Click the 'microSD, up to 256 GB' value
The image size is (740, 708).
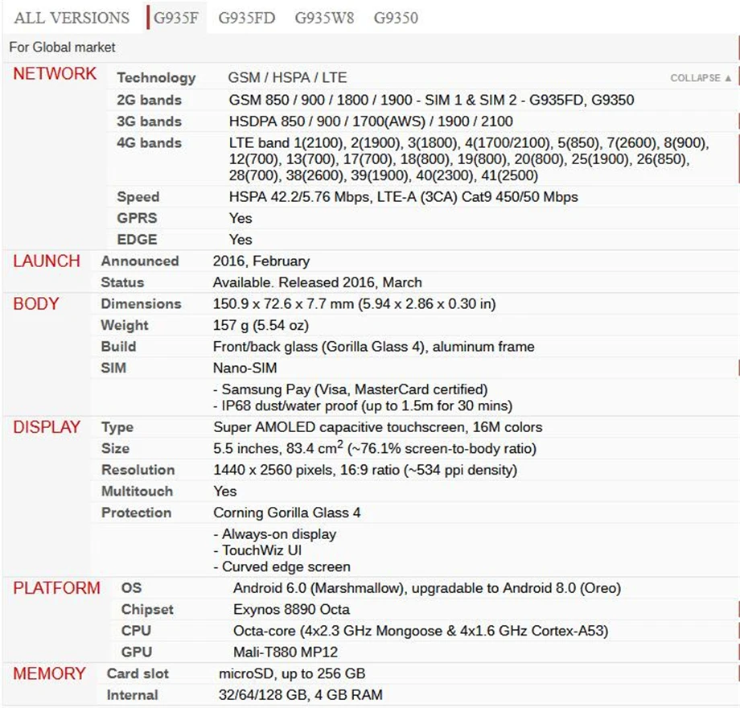292,673
